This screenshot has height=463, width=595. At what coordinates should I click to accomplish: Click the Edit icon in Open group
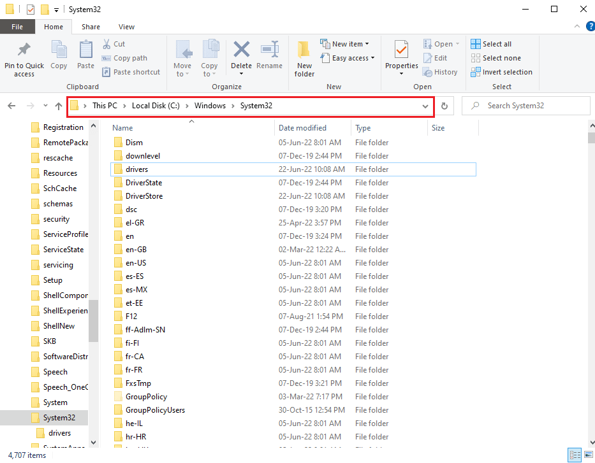click(x=428, y=58)
